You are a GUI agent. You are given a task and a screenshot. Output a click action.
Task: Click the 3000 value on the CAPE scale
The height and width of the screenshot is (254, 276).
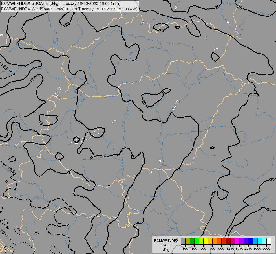point(257,249)
